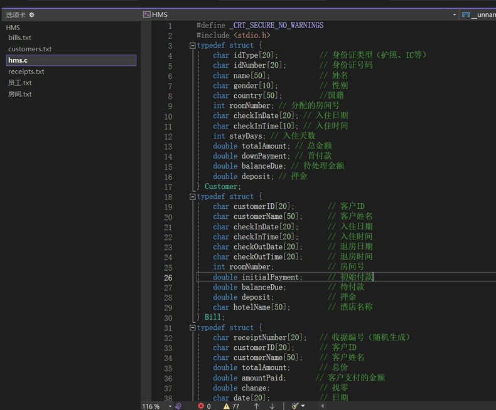This screenshot has width=496, height=410.
Task: Go to previous issue with up arrow
Action: (256, 406)
